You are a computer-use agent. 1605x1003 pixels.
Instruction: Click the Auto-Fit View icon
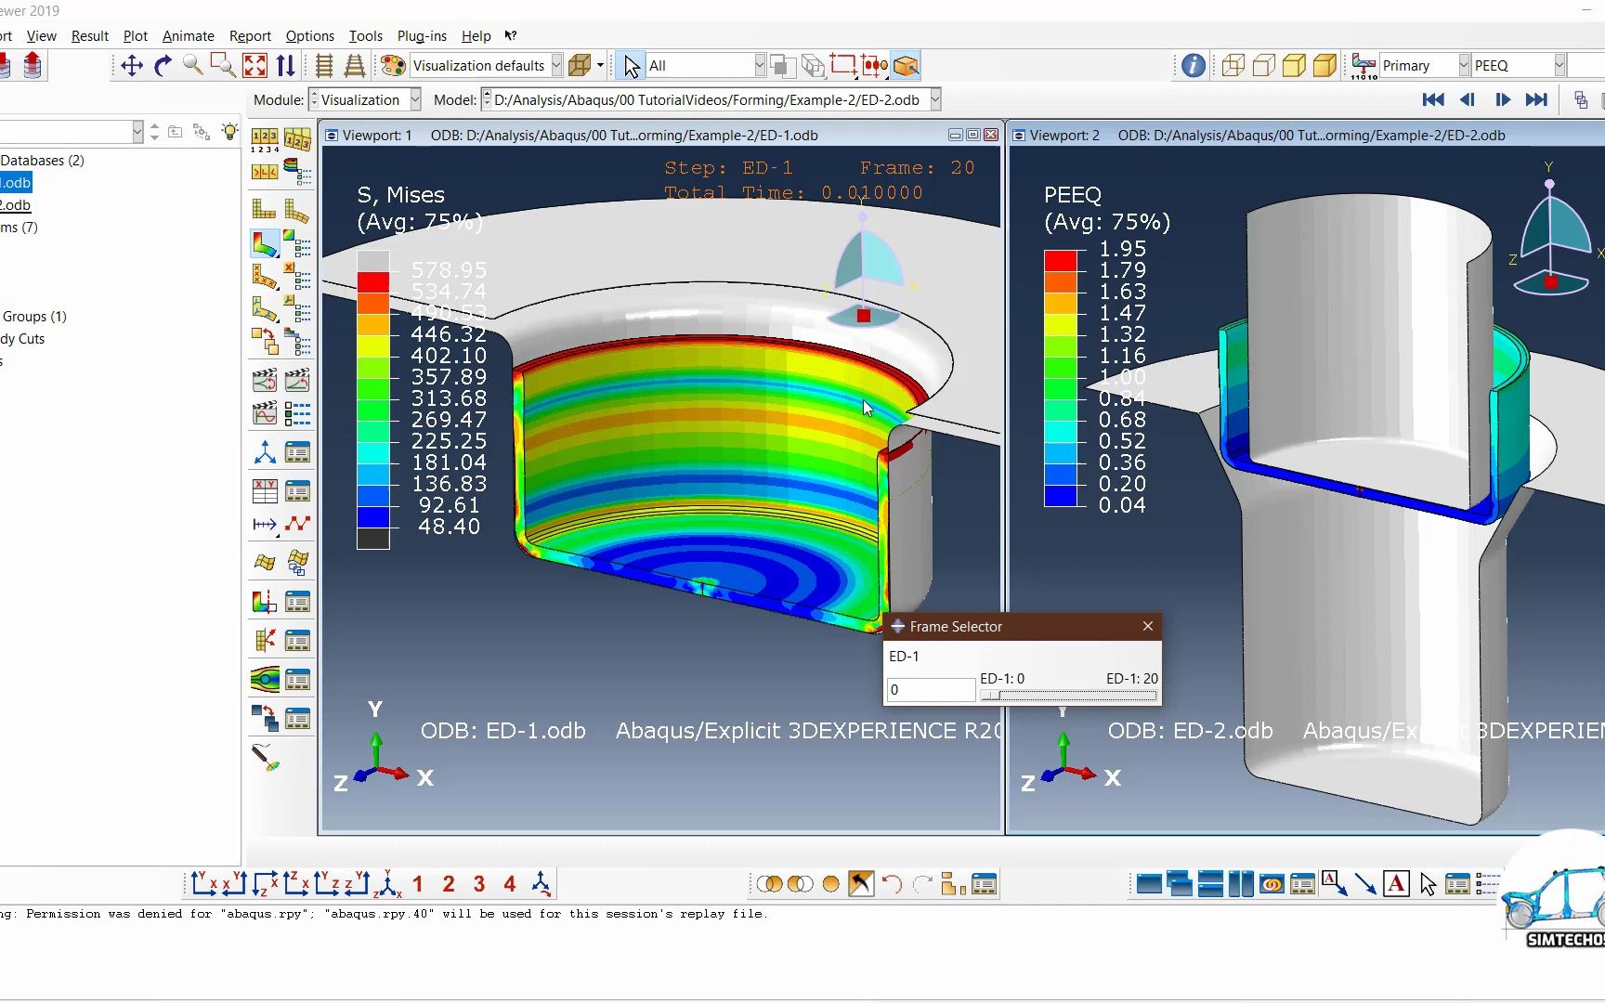pyautogui.click(x=254, y=66)
